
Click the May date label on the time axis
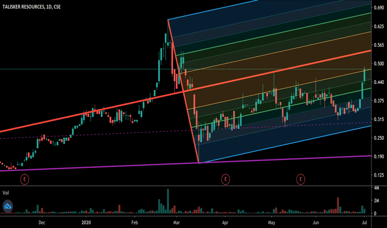coord(272,223)
